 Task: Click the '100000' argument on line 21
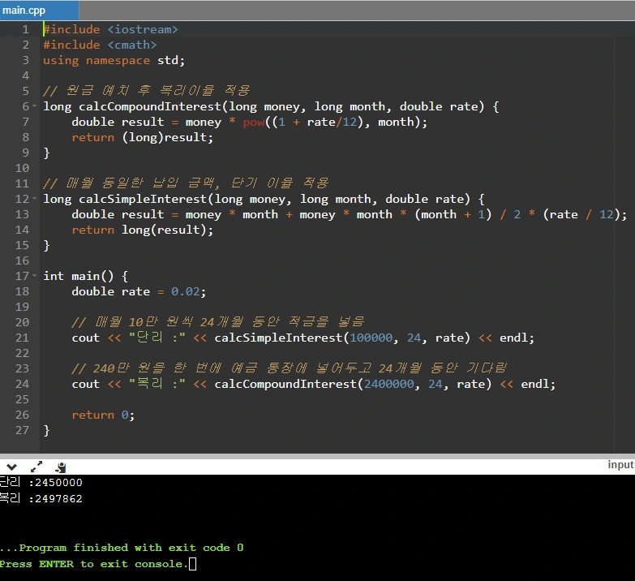(x=371, y=338)
